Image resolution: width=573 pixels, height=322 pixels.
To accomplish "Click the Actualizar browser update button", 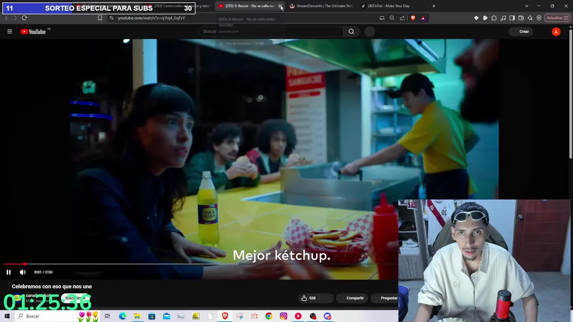I will (x=557, y=18).
